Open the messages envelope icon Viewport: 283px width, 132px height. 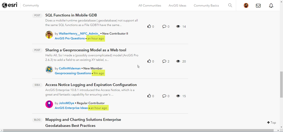pos(258,5)
